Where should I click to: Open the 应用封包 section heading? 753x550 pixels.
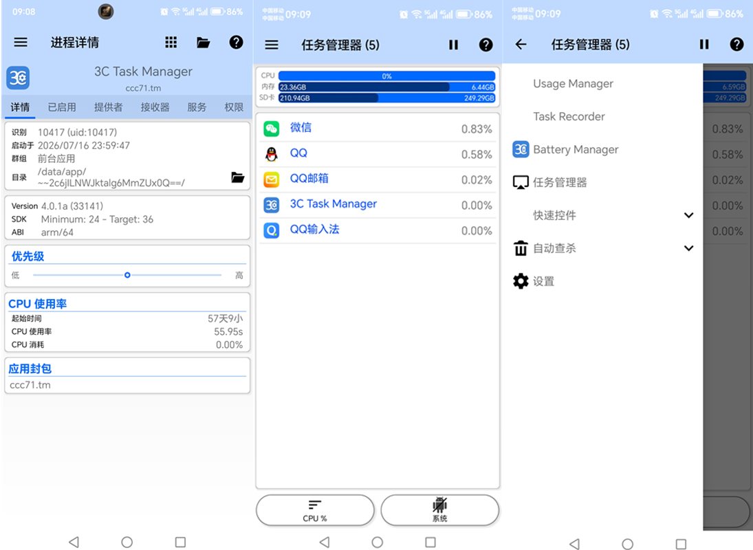click(x=30, y=368)
